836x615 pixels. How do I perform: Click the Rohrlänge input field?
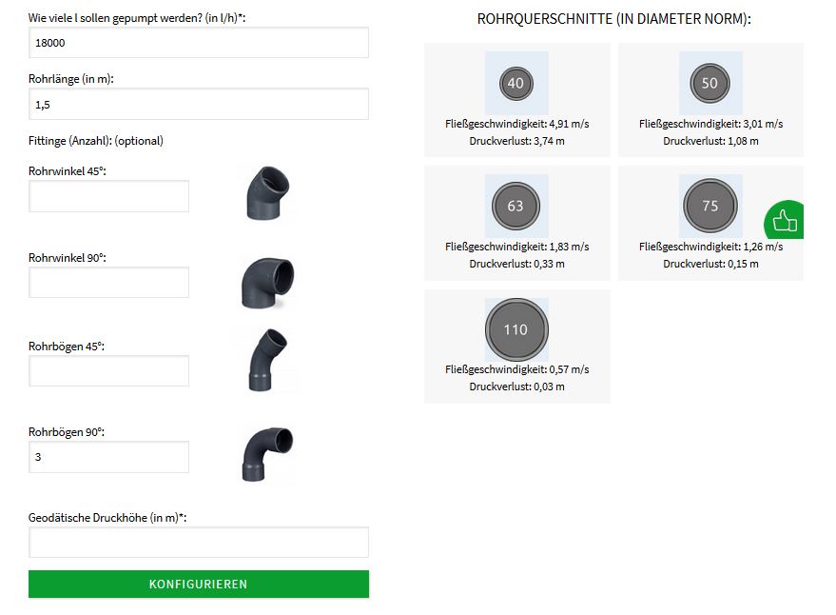199,104
